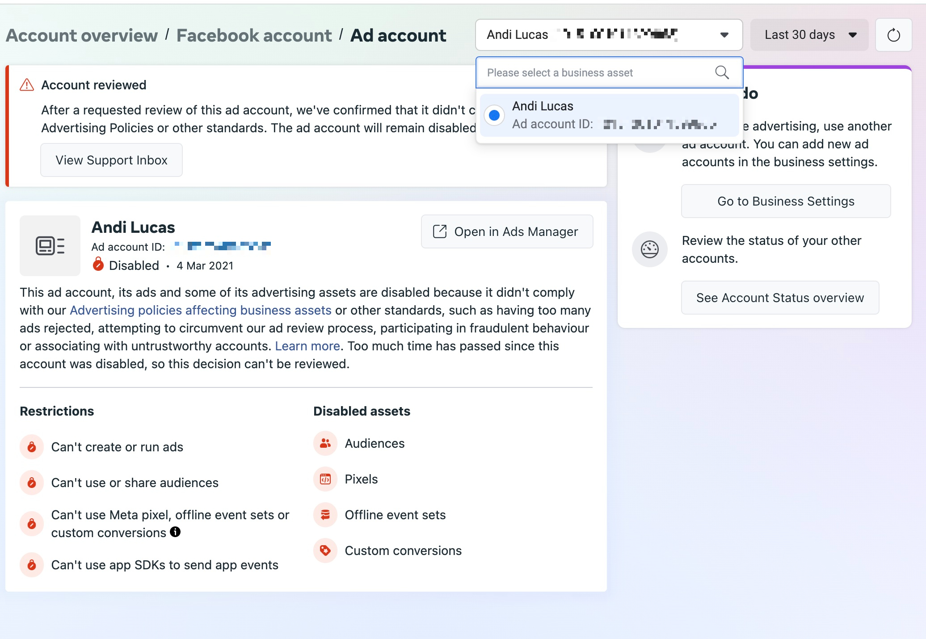Click caret arrow in Last 30 days selector

tap(852, 35)
